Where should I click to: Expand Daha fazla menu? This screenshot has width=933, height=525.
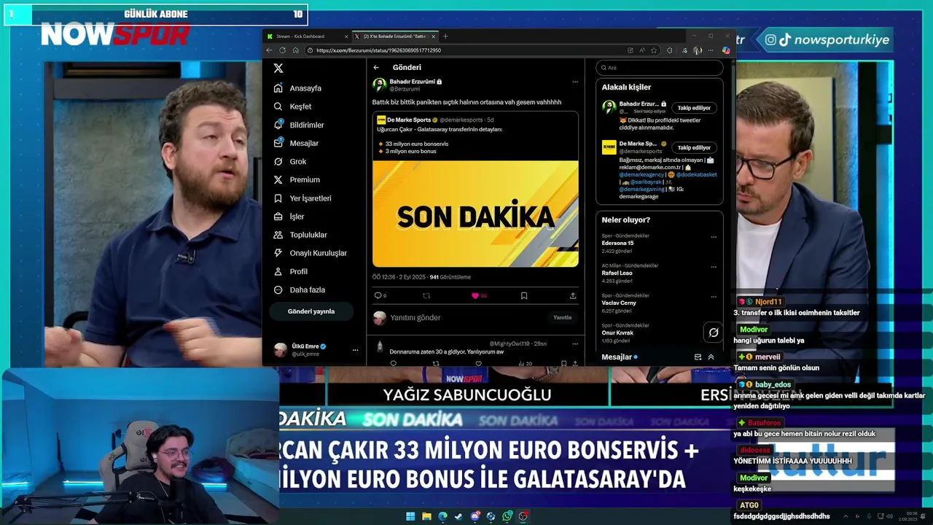tap(299, 289)
